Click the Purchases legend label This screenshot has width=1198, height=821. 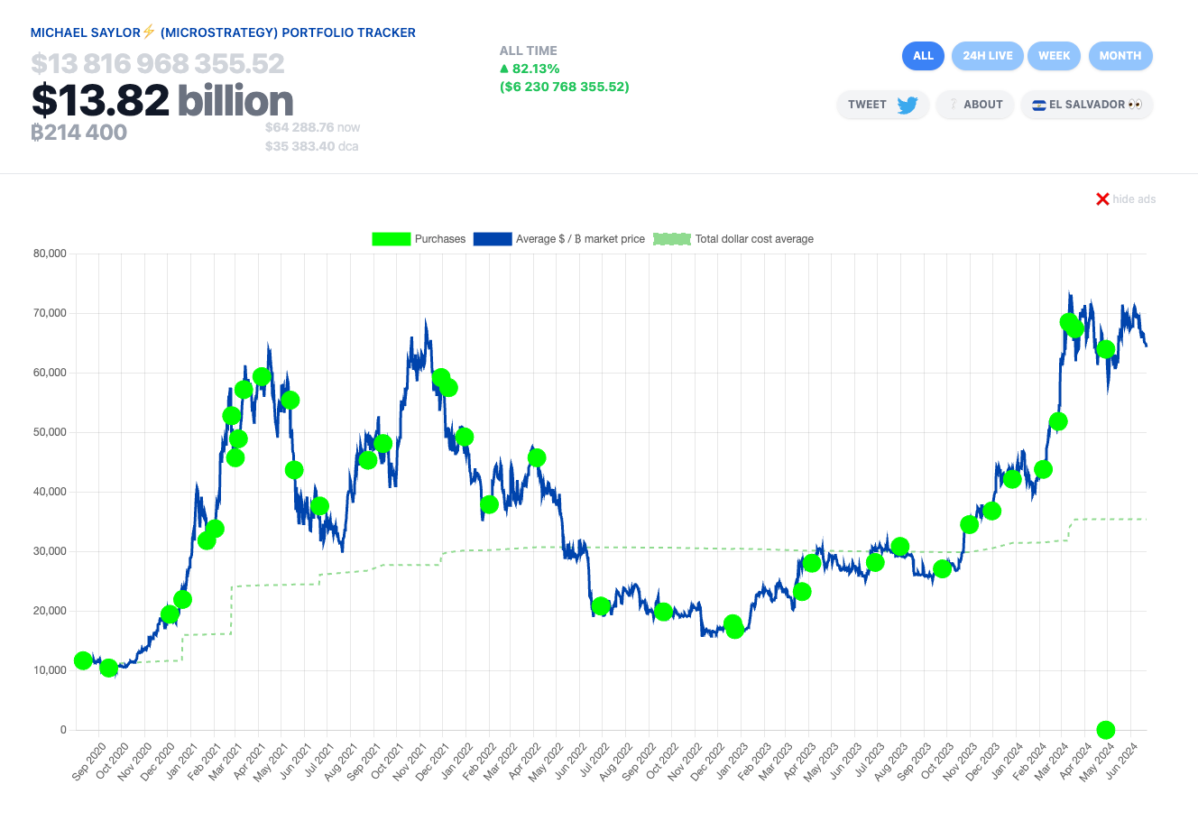coord(440,239)
